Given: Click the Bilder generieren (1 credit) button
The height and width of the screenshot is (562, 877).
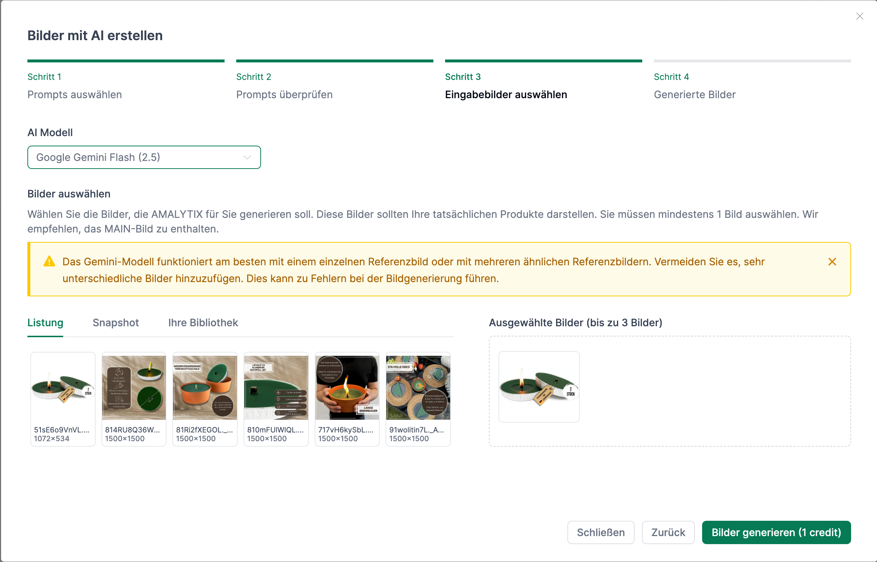Looking at the screenshot, I should pyautogui.click(x=776, y=532).
